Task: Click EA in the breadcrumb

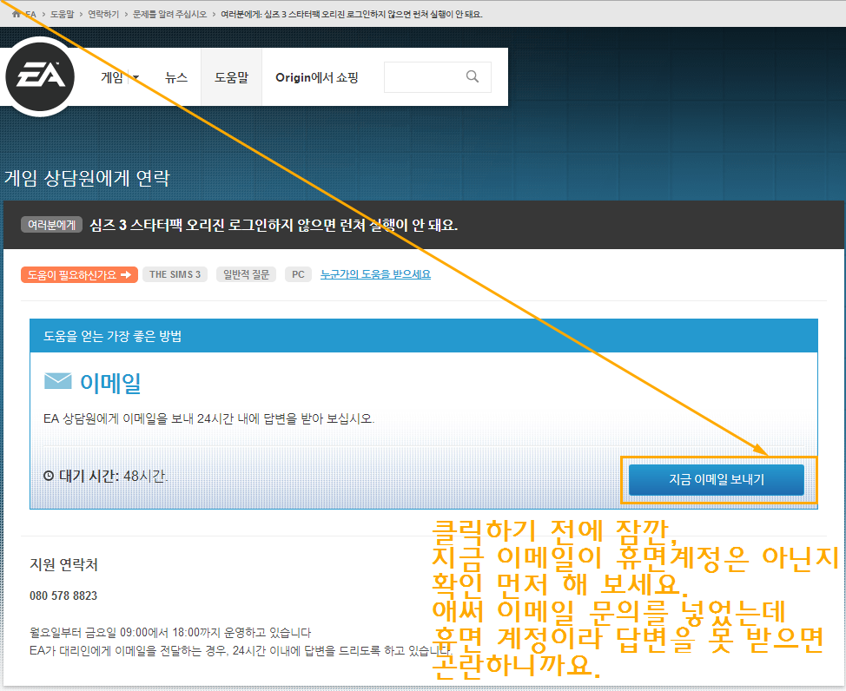Action: tap(30, 14)
